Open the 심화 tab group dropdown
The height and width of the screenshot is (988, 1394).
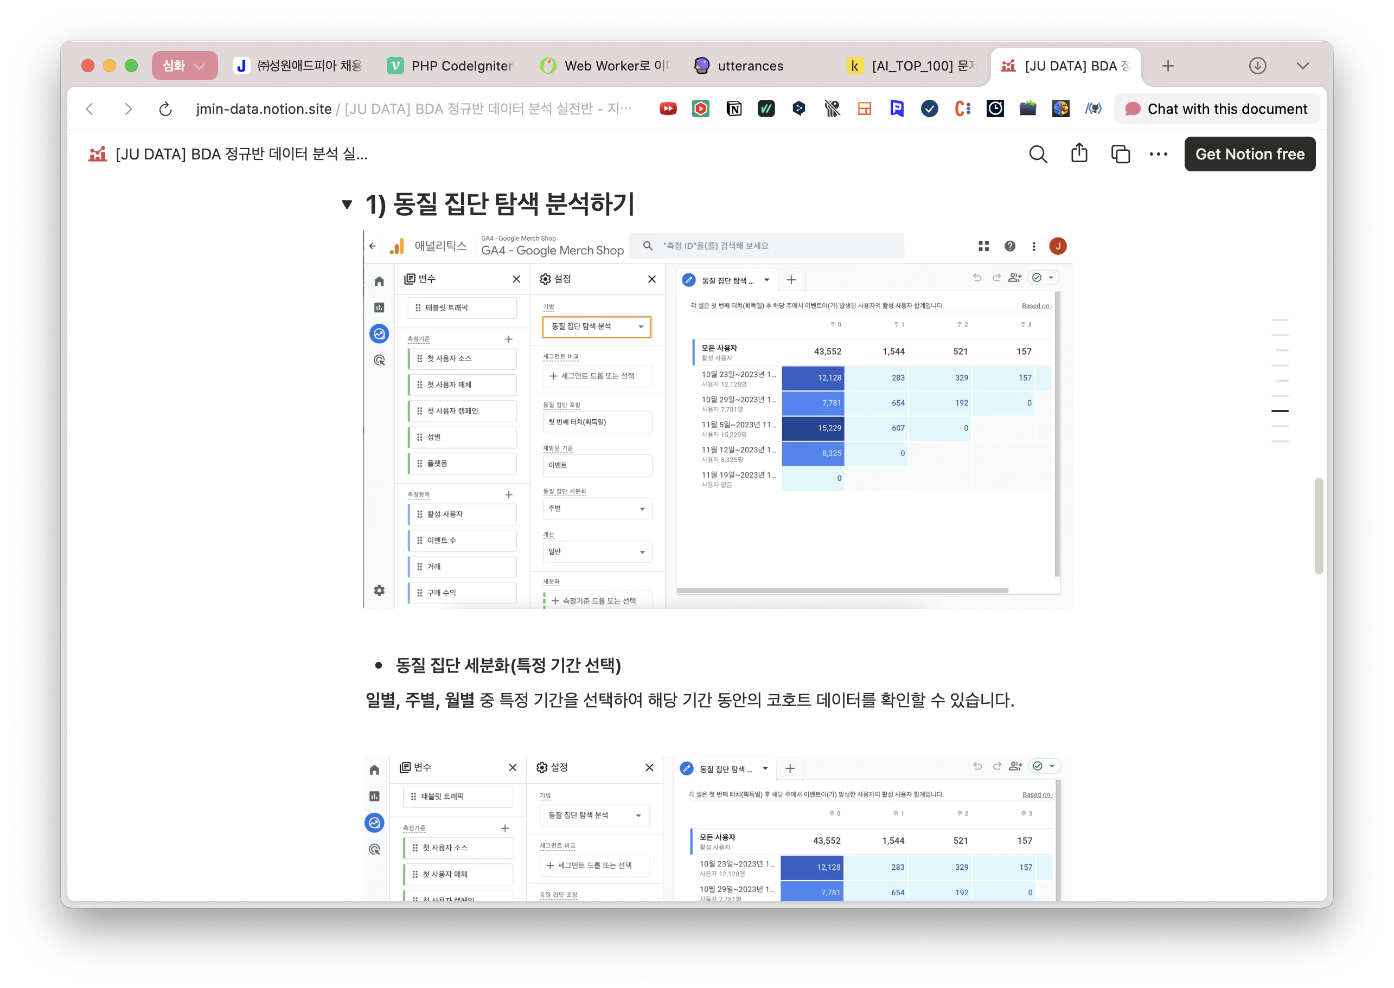(x=184, y=66)
